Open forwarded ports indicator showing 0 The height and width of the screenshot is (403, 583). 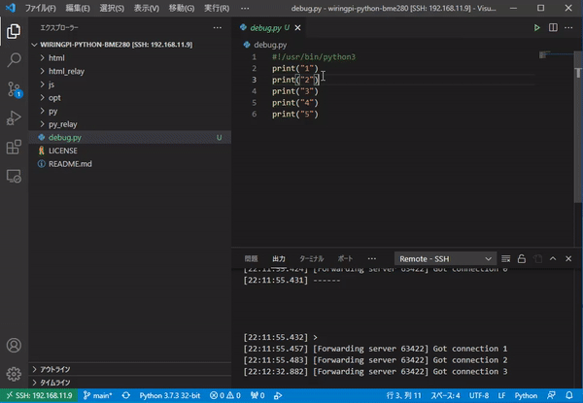point(257,395)
